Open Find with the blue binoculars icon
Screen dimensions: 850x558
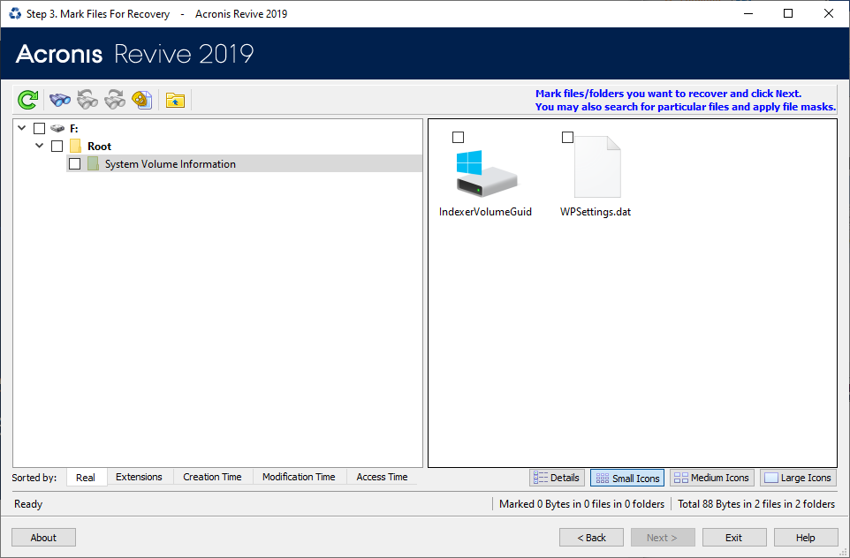pos(59,100)
